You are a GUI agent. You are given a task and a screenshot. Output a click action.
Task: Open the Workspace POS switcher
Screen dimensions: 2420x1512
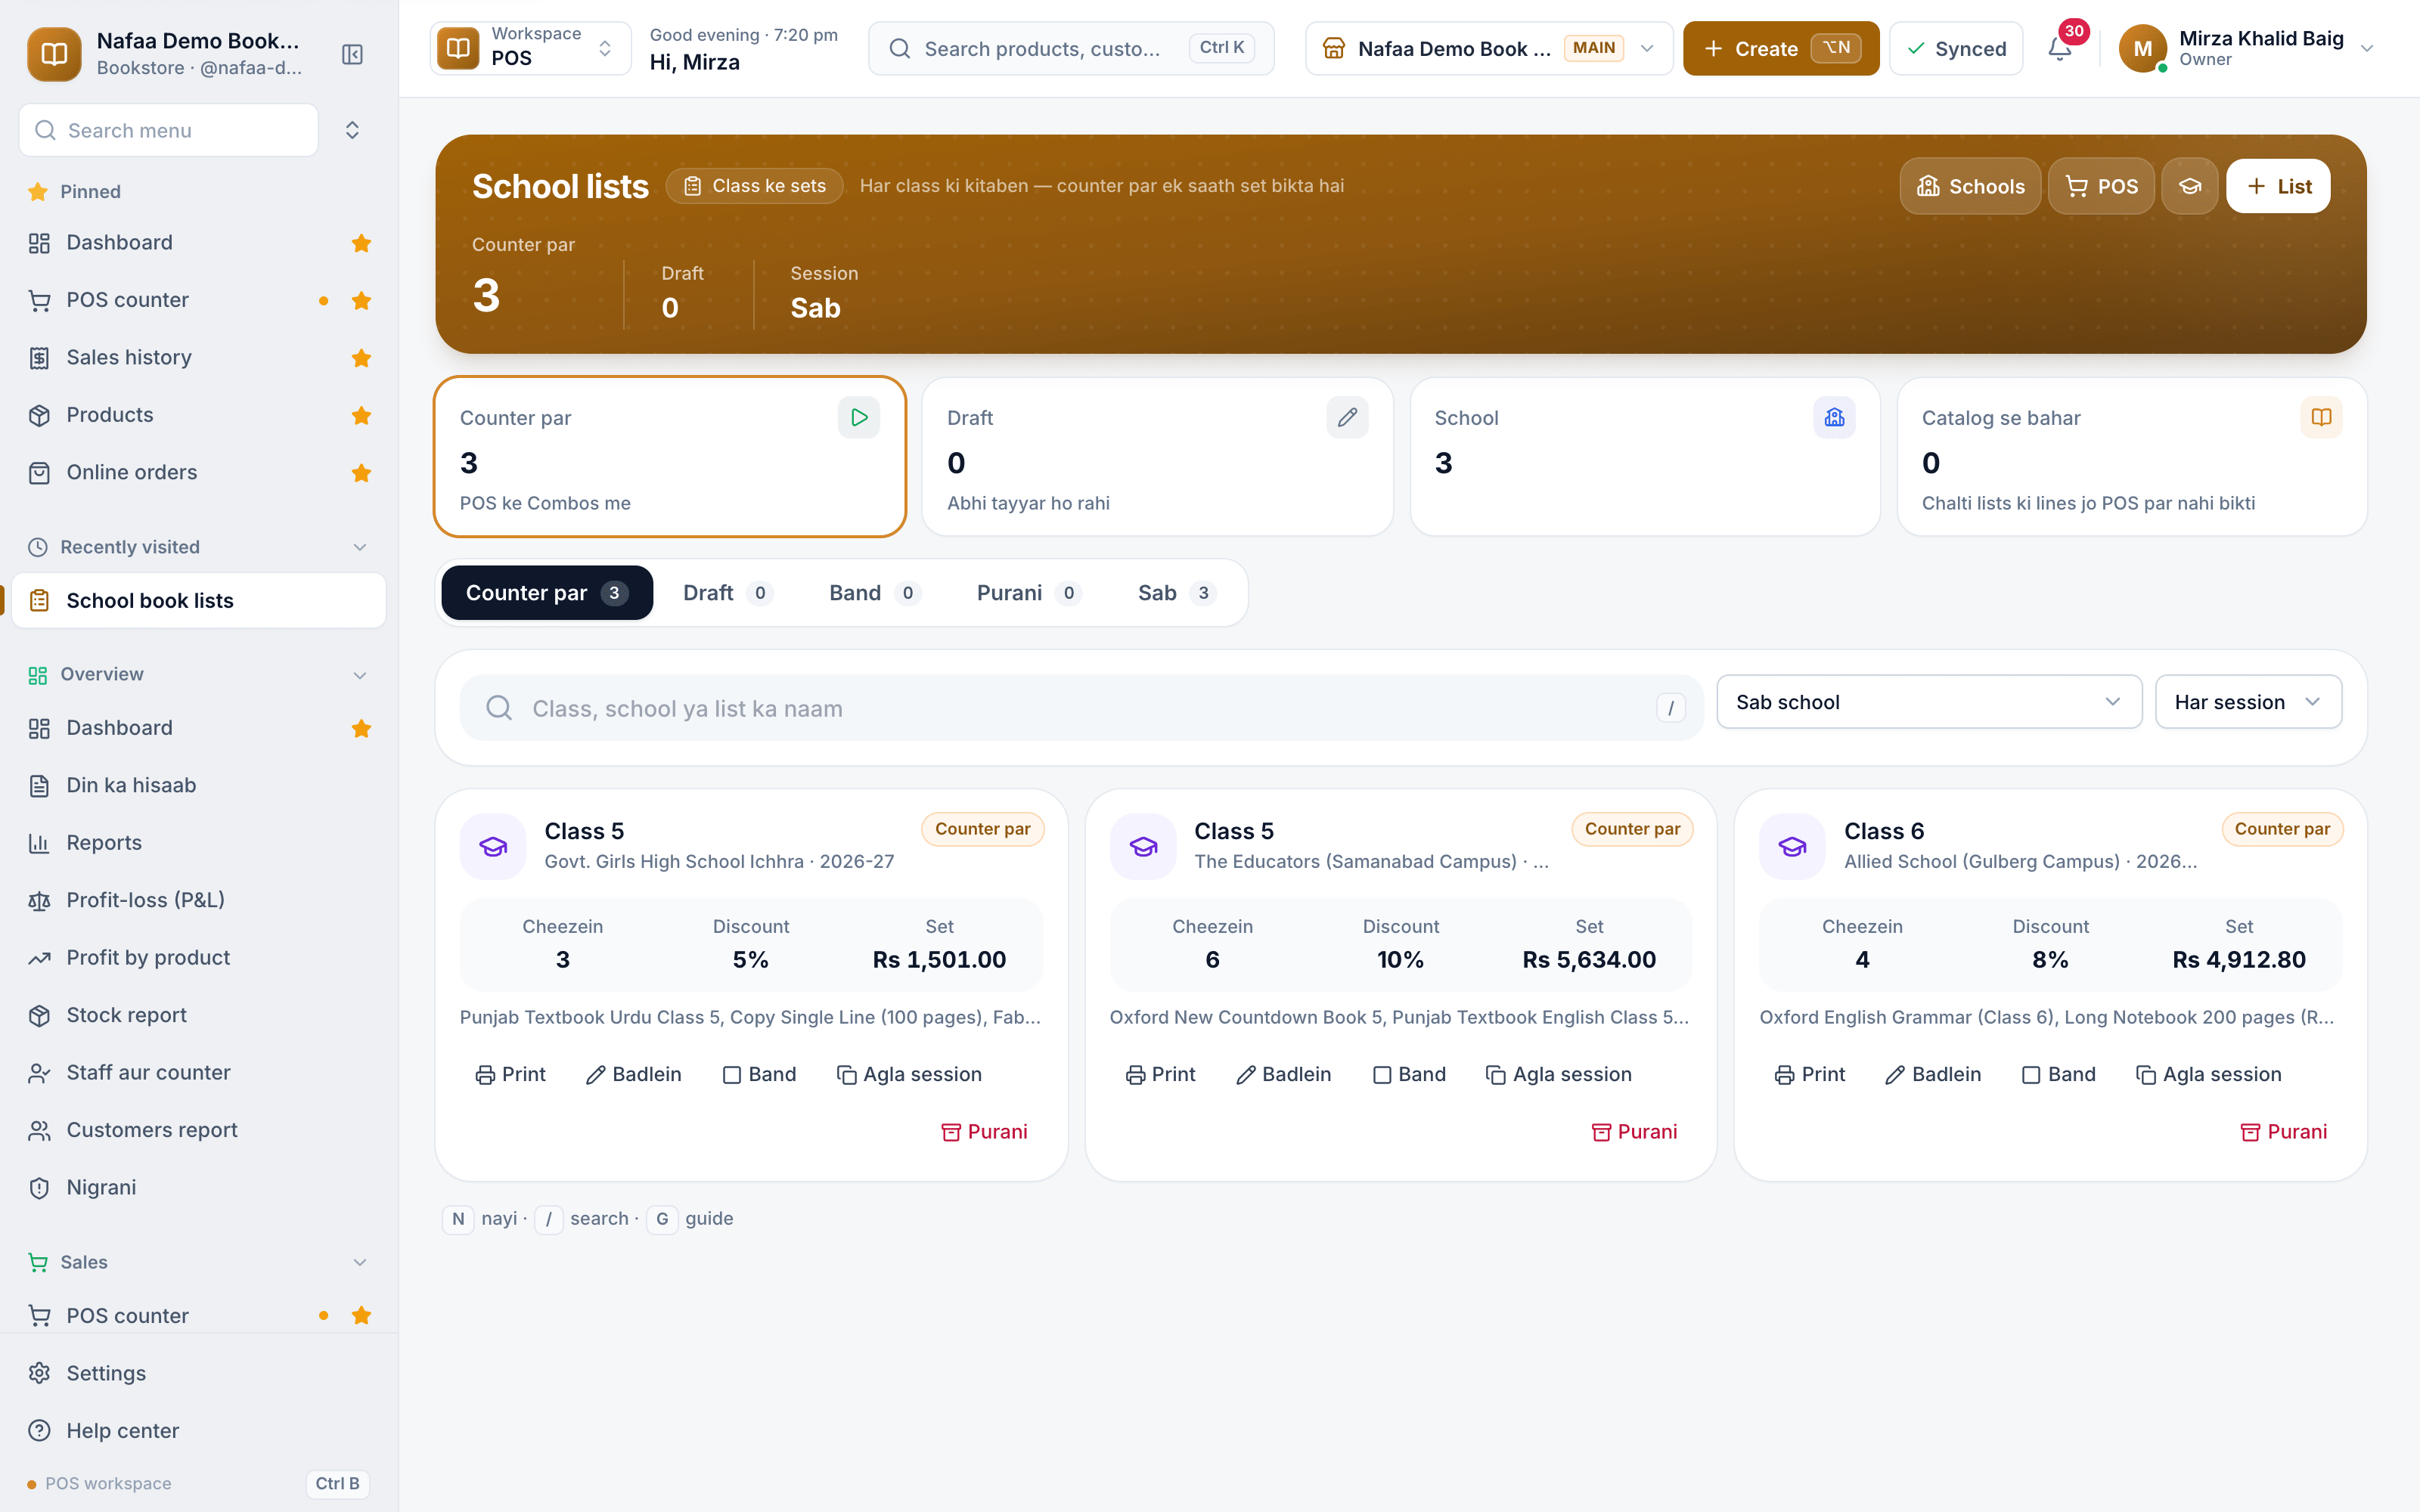coord(530,48)
